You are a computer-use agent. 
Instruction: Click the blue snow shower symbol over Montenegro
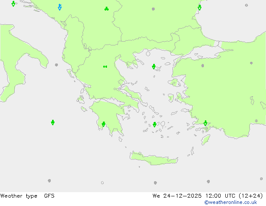(x=60, y=7)
